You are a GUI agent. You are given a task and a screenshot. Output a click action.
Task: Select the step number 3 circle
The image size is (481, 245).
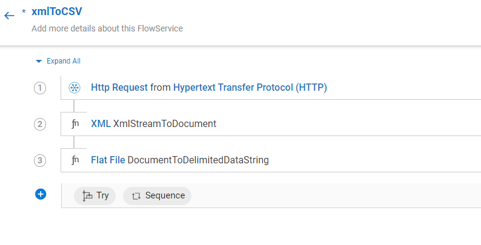pos(40,160)
